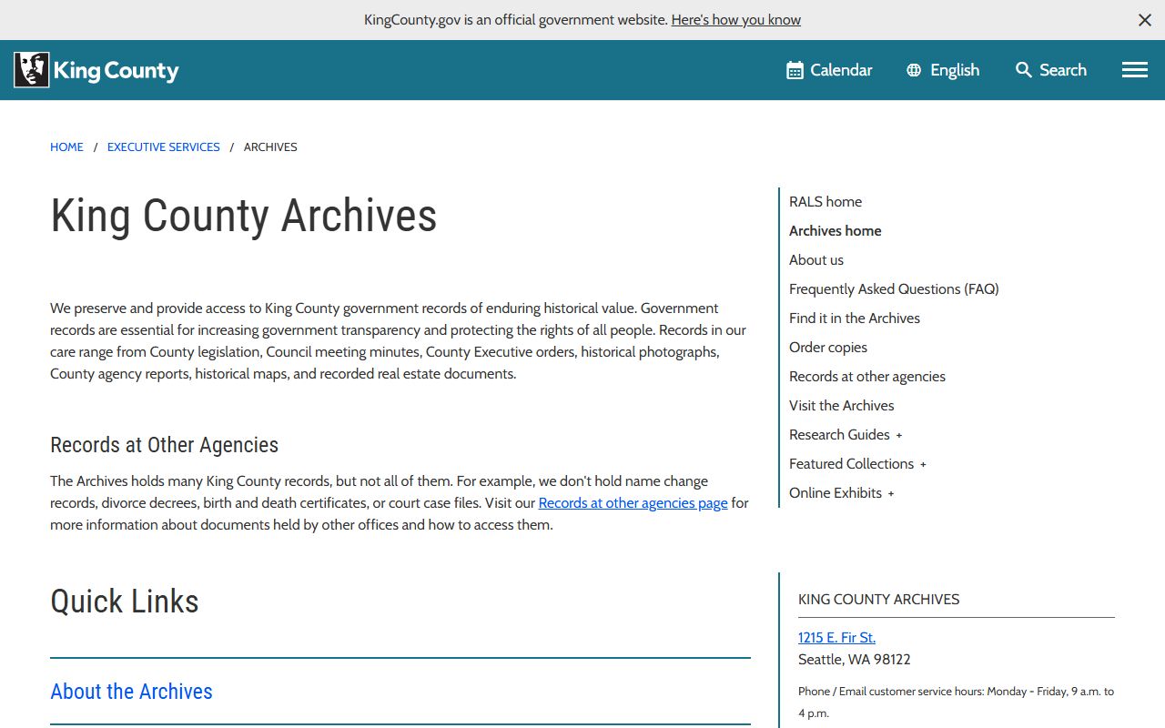Click KING COUNTY ARCHIVES contact heading
Image resolution: width=1165 pixels, height=728 pixels.
pyautogui.click(x=879, y=600)
